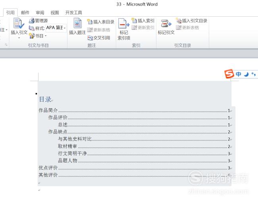Switch to the 邮件 tab
This screenshot has height=205, width=258.
coord(25,13)
